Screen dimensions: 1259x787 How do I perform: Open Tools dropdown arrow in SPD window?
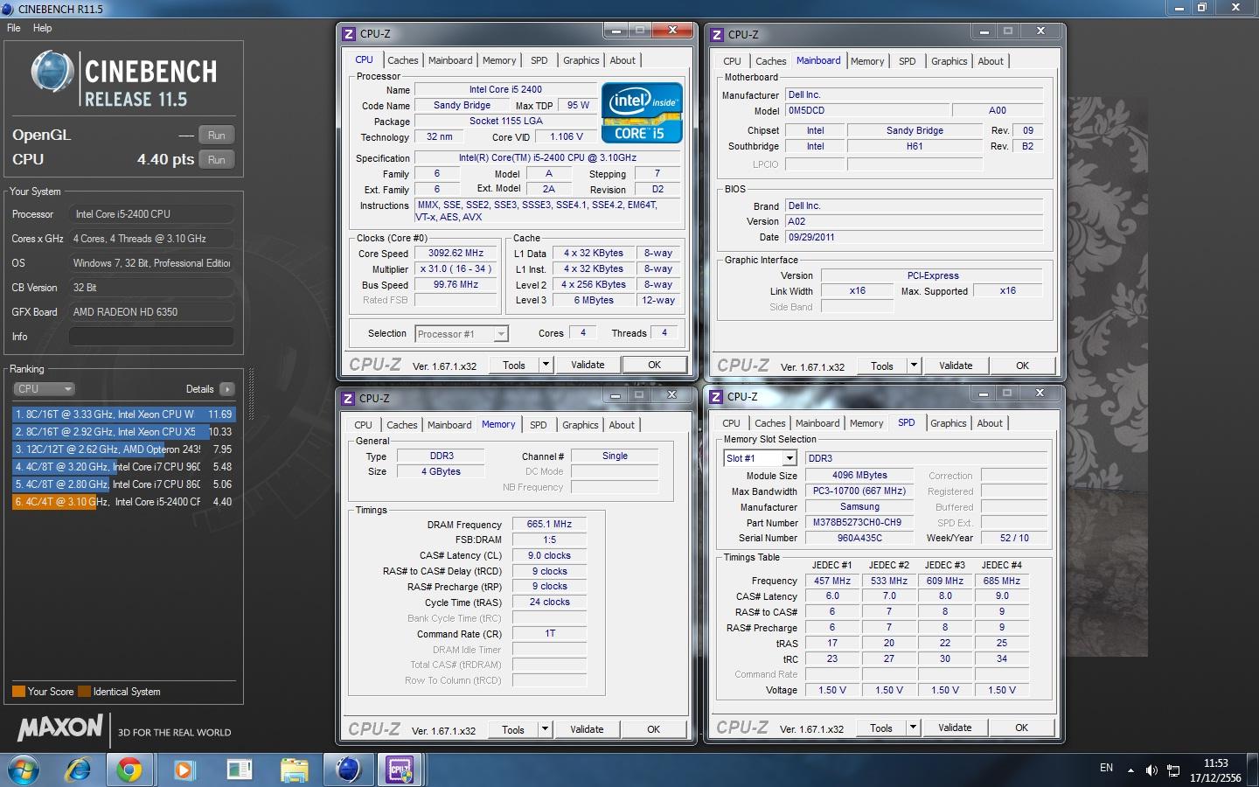pos(914,727)
